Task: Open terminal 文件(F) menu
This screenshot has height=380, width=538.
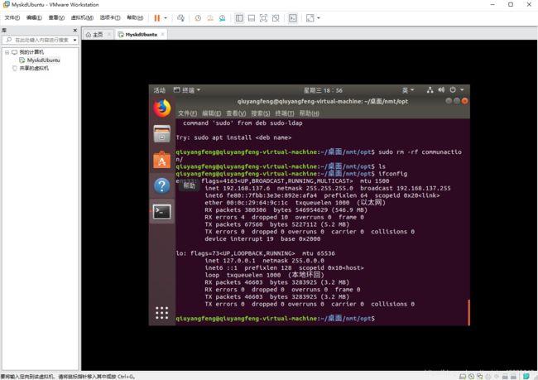Action: tap(187, 113)
